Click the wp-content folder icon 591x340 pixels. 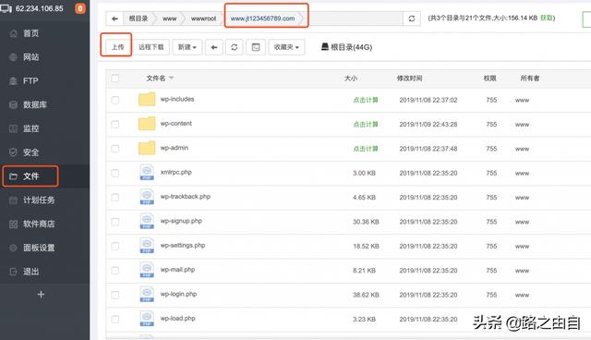click(x=147, y=123)
